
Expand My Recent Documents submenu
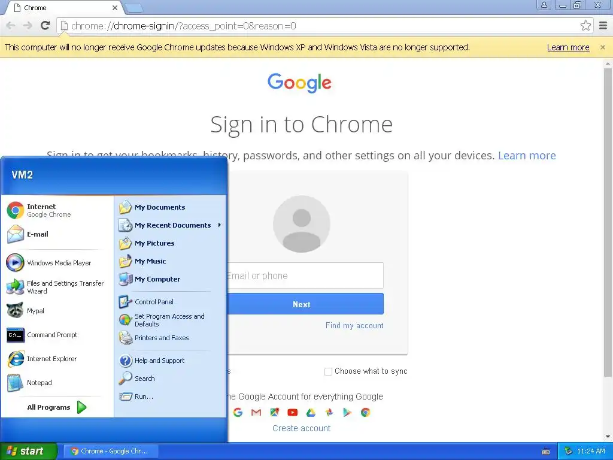(170, 225)
